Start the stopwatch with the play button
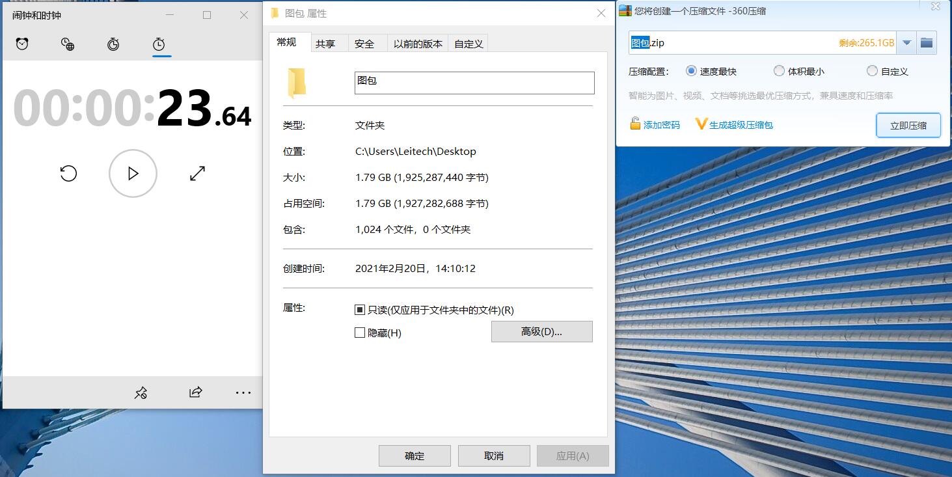 coord(133,174)
